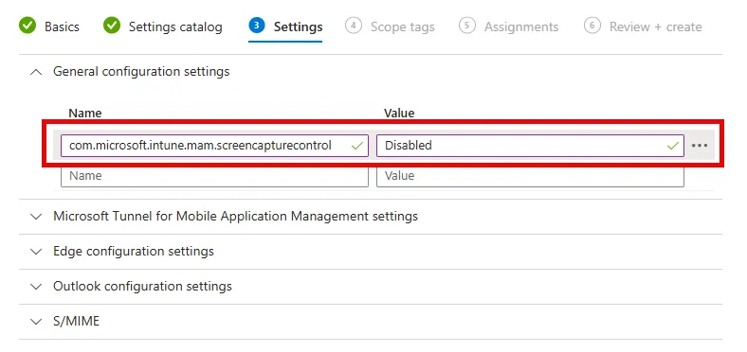Click the empty Name input field

(214, 176)
